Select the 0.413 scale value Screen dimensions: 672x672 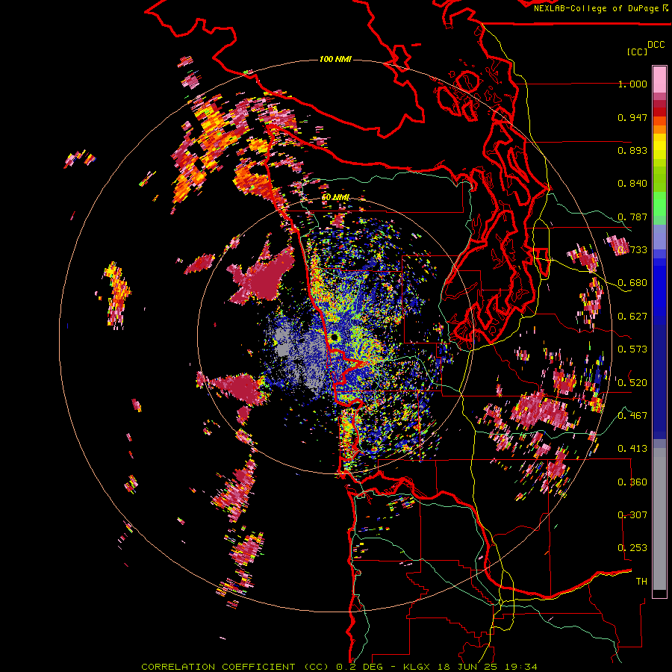pos(632,449)
